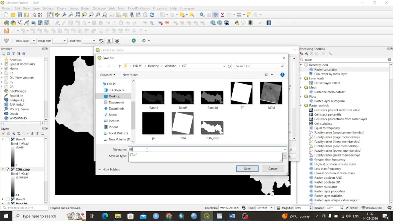
Task: Select the Pan Map hand tool
Action: 51,15
